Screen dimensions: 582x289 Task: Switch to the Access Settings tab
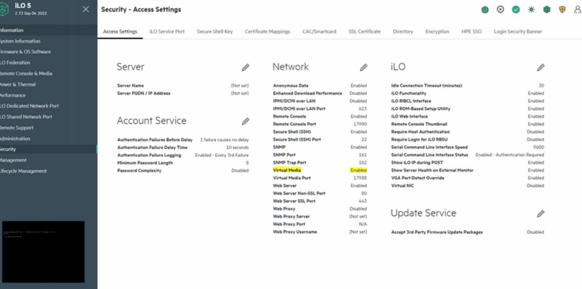[x=120, y=31]
